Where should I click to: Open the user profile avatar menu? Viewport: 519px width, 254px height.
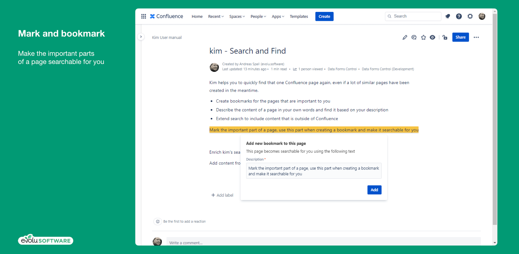pos(482,16)
